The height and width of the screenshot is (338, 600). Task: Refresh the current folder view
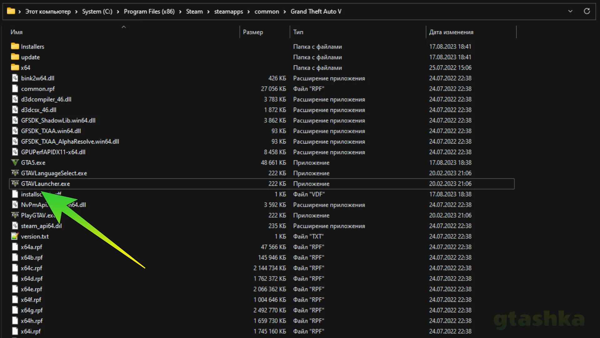click(x=587, y=11)
